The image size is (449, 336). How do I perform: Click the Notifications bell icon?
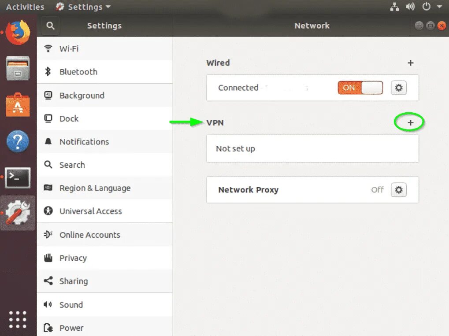[48, 141]
